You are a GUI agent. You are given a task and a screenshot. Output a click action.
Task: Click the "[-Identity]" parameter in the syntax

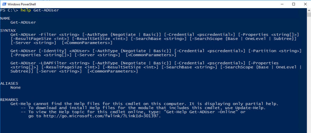[x=53, y=51]
